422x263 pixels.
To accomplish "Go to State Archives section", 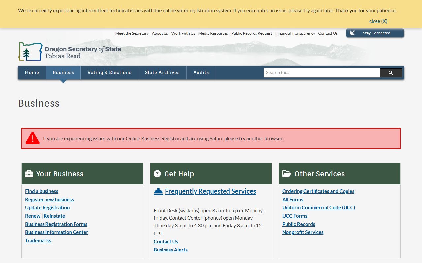I will tap(162, 73).
